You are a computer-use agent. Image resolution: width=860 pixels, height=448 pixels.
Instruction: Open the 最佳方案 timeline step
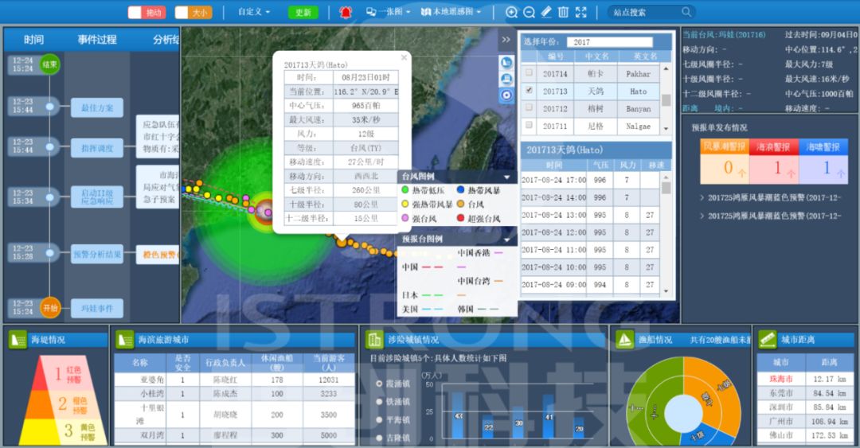pyautogui.click(x=97, y=107)
